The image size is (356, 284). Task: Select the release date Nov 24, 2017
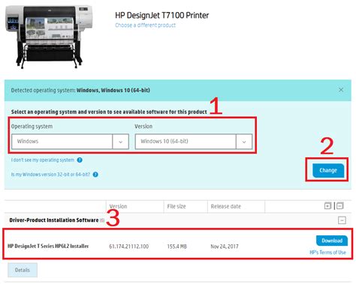tap(225, 247)
